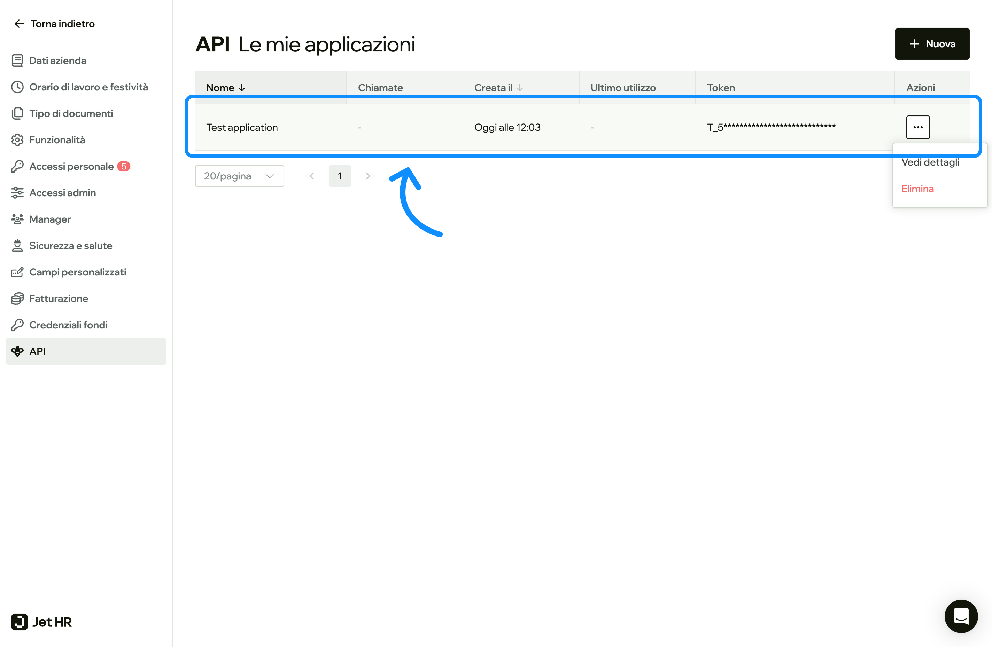
Task: Click the Jet HR logo
Action: [x=41, y=622]
